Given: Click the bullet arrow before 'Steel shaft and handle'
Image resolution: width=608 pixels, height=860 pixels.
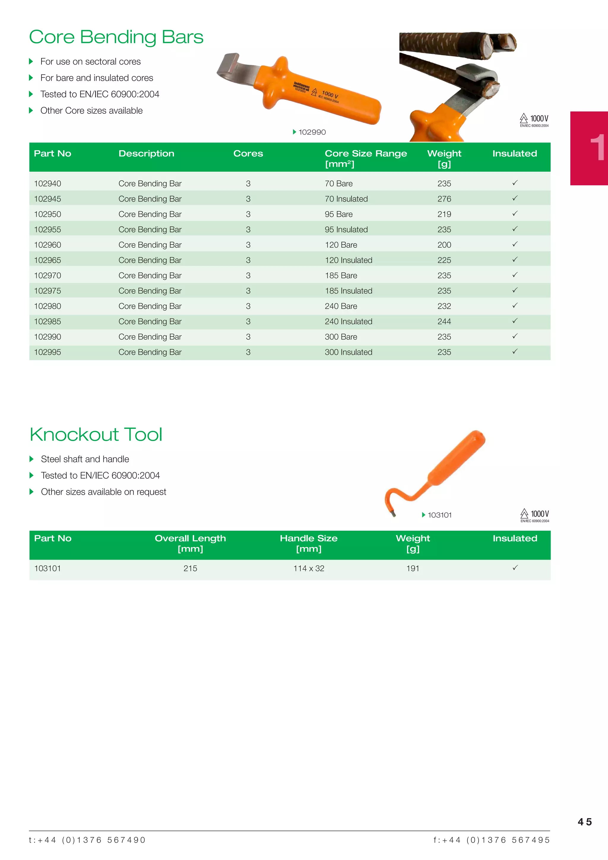Looking at the screenshot, I should pos(31,459).
